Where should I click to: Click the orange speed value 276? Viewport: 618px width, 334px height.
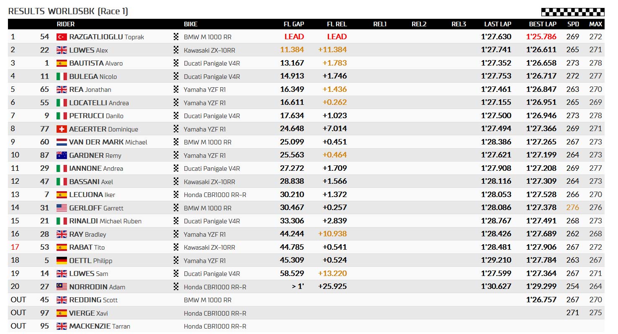coord(573,208)
